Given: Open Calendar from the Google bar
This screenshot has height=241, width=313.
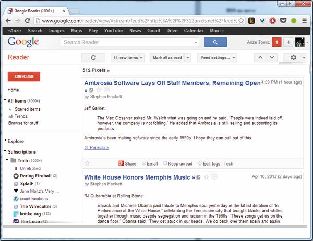Looking at the screenshot, I should [194, 31].
